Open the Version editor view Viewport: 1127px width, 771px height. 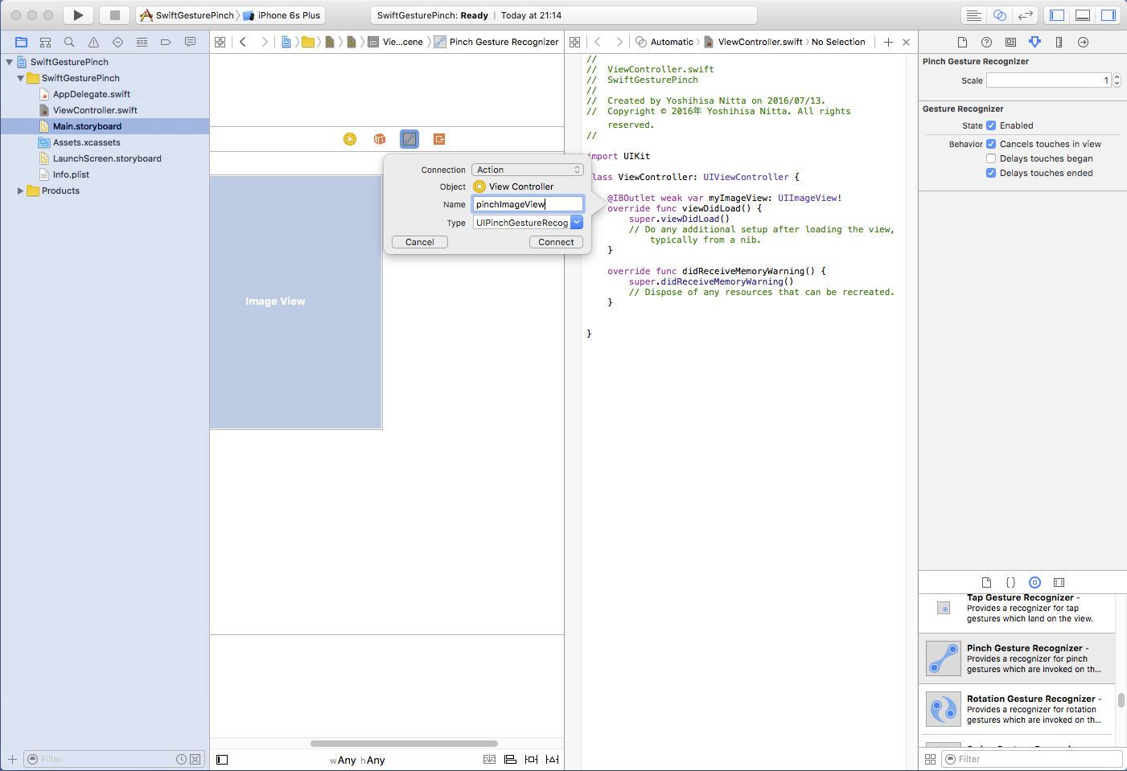click(x=1025, y=15)
